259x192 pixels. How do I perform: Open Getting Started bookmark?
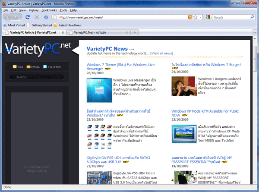(x=39, y=25)
